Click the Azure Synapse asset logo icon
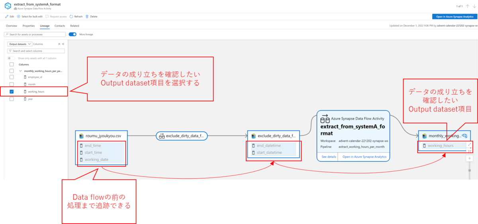Image resolution: width=478 pixels, height=224 pixels. pyautogui.click(x=8, y=6)
